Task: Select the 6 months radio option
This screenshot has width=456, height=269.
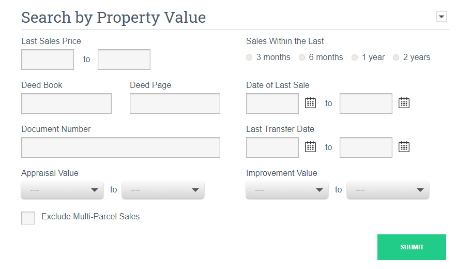Action: (x=302, y=57)
